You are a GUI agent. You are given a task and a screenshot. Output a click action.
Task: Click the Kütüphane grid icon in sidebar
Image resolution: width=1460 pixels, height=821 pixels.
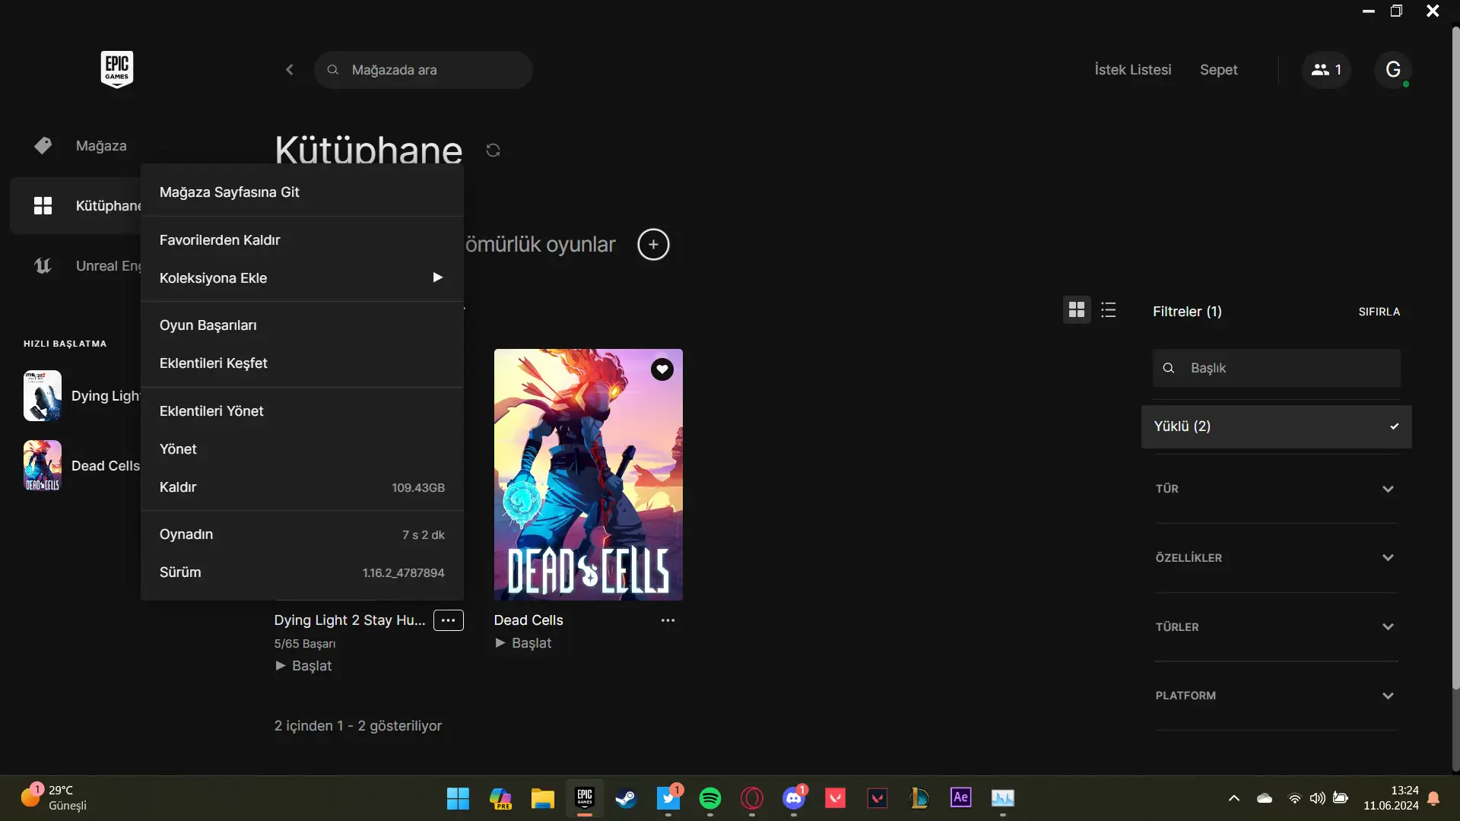pos(43,206)
